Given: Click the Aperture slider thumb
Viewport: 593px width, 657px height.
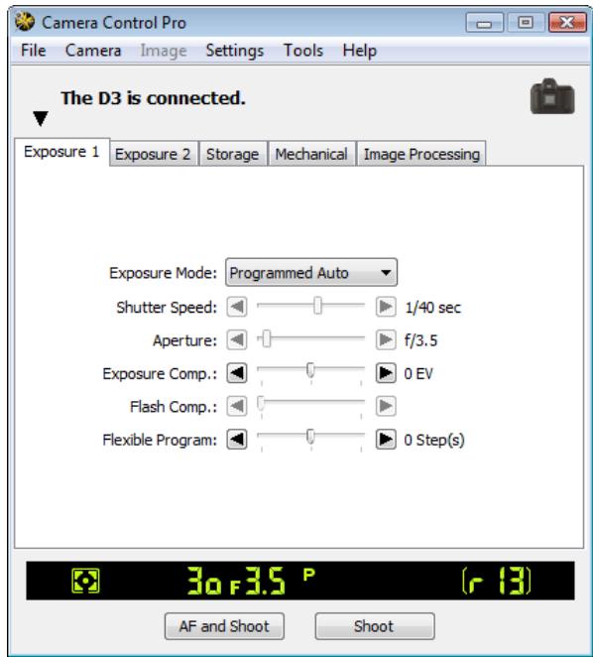Looking at the screenshot, I should (267, 338).
